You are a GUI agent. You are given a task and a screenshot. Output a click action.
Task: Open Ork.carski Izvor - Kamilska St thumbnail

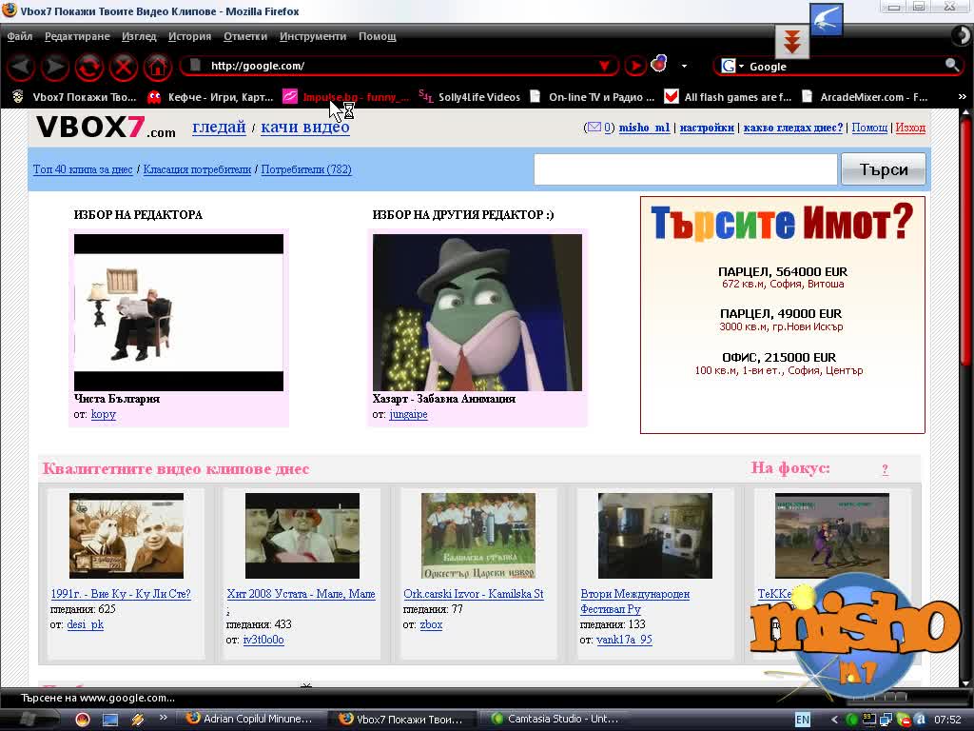point(477,536)
